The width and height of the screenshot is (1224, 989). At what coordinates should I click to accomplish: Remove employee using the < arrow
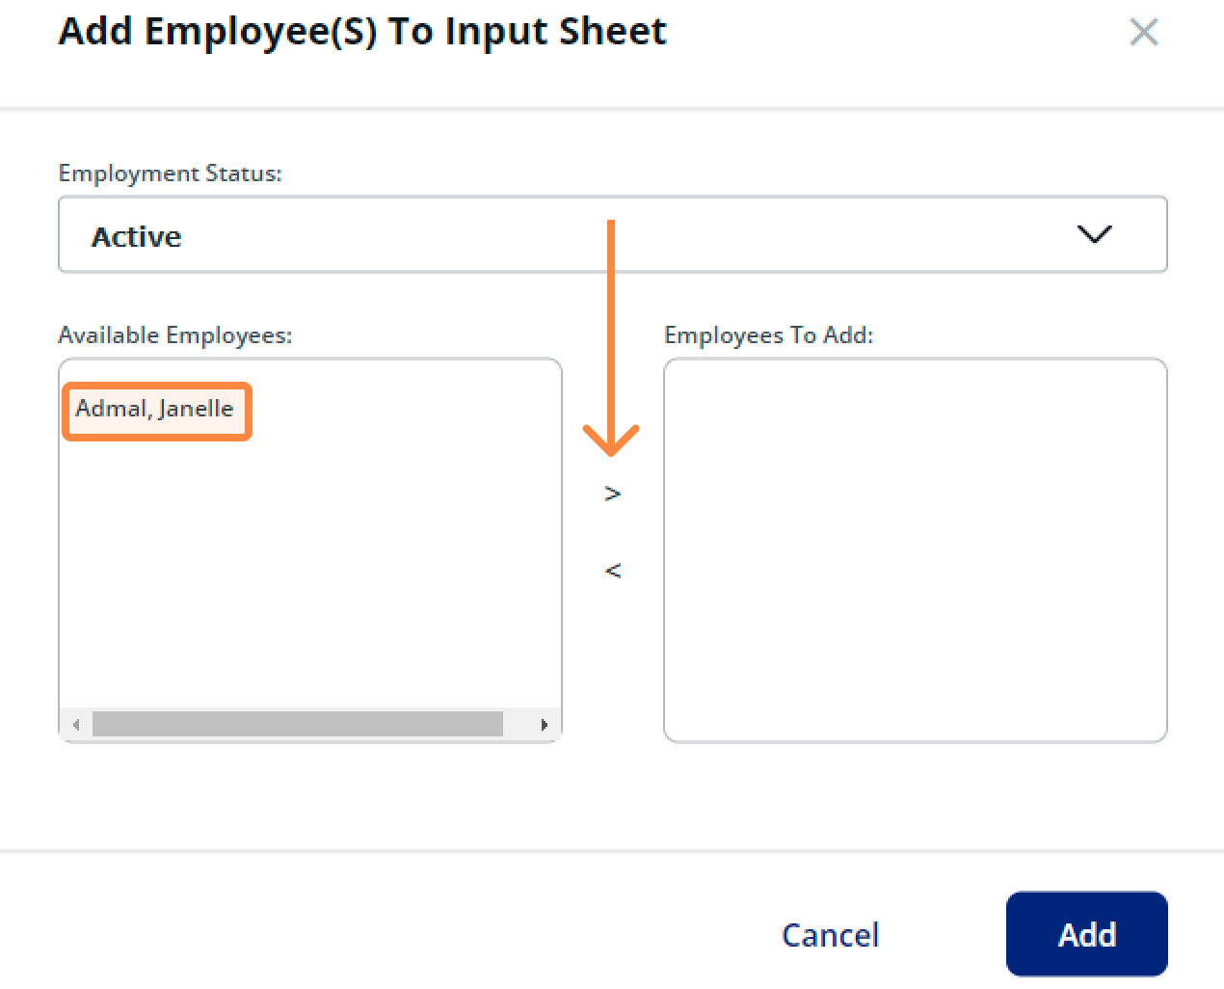612,571
